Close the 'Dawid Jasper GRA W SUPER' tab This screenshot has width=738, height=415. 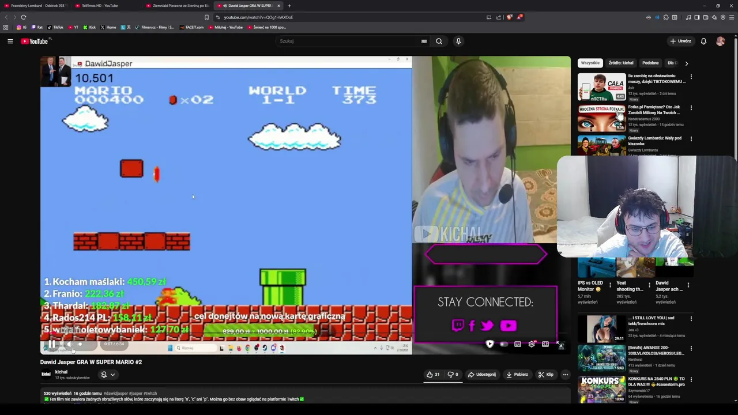(x=278, y=6)
